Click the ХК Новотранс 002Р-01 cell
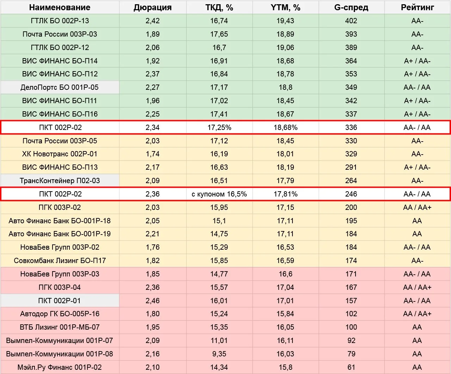 coord(60,154)
